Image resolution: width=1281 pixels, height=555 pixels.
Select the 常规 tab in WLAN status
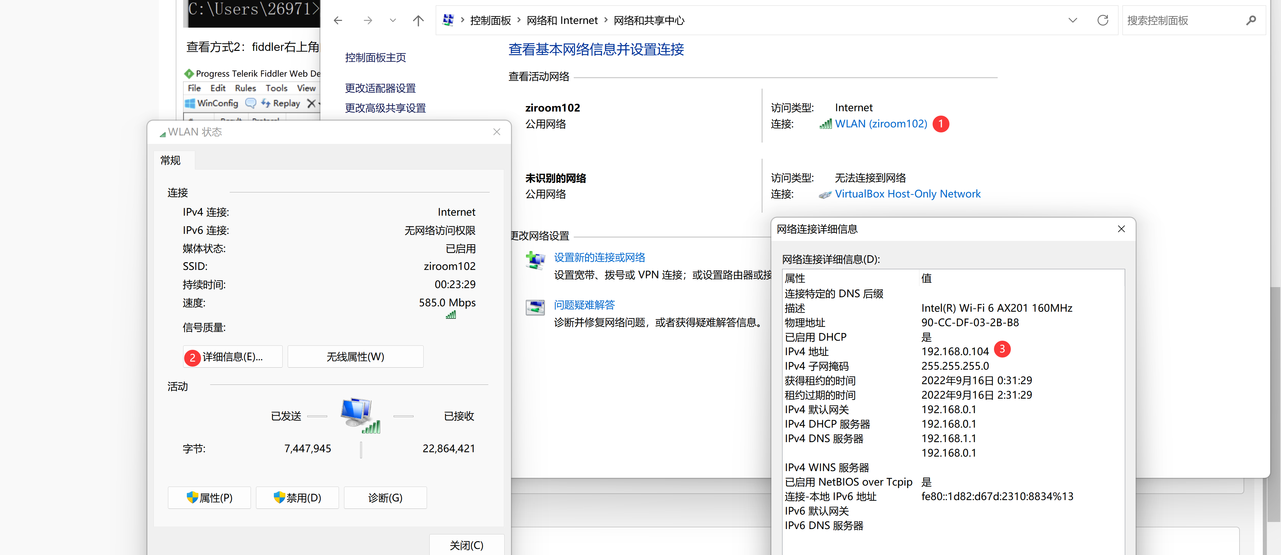point(171,160)
